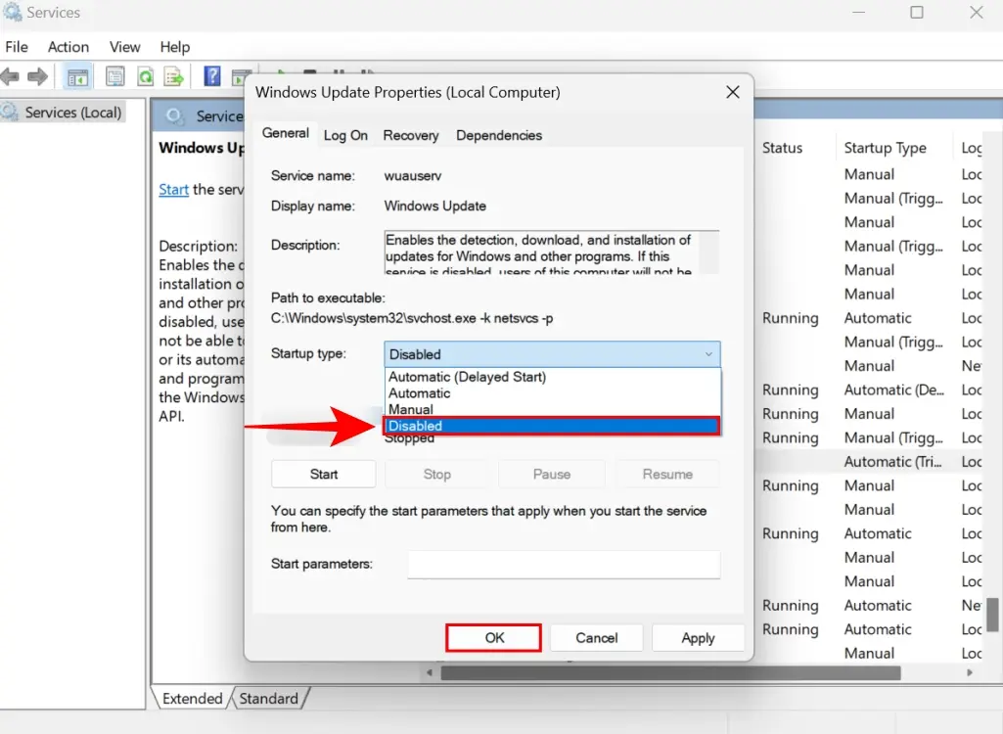Viewport: 1003px width, 734px height.
Task: Open the Recovery tab
Action: [x=411, y=135]
